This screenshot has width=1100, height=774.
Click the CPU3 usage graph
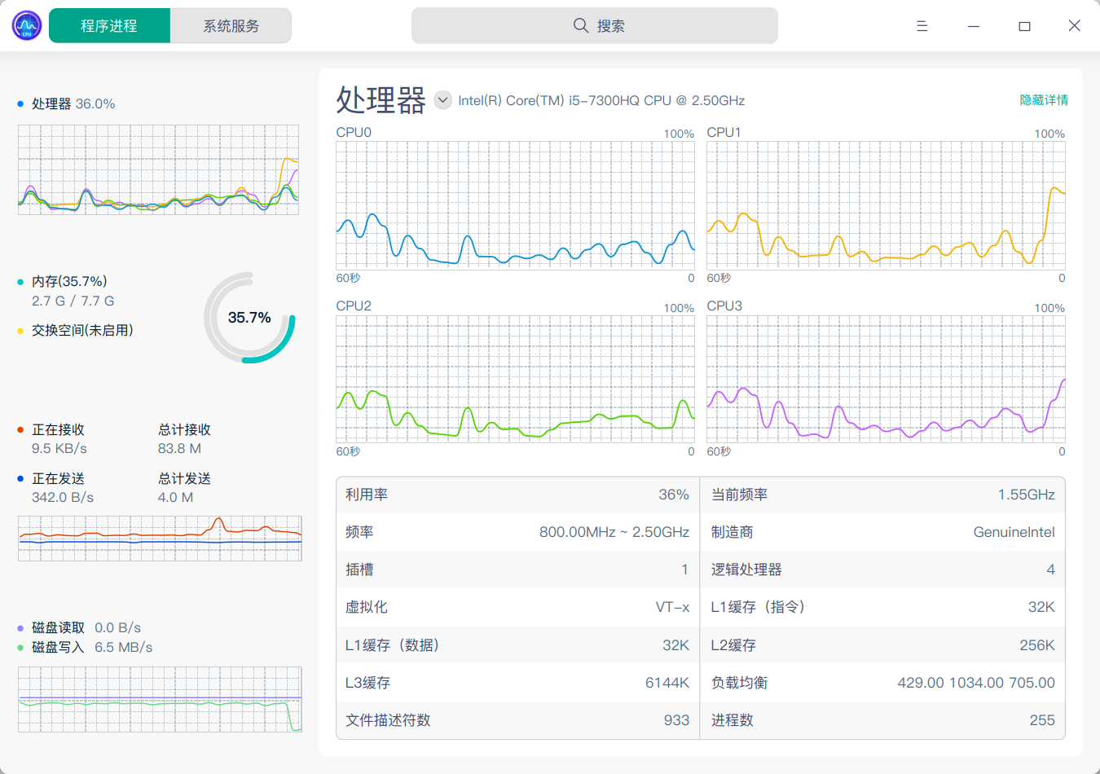[x=886, y=379]
